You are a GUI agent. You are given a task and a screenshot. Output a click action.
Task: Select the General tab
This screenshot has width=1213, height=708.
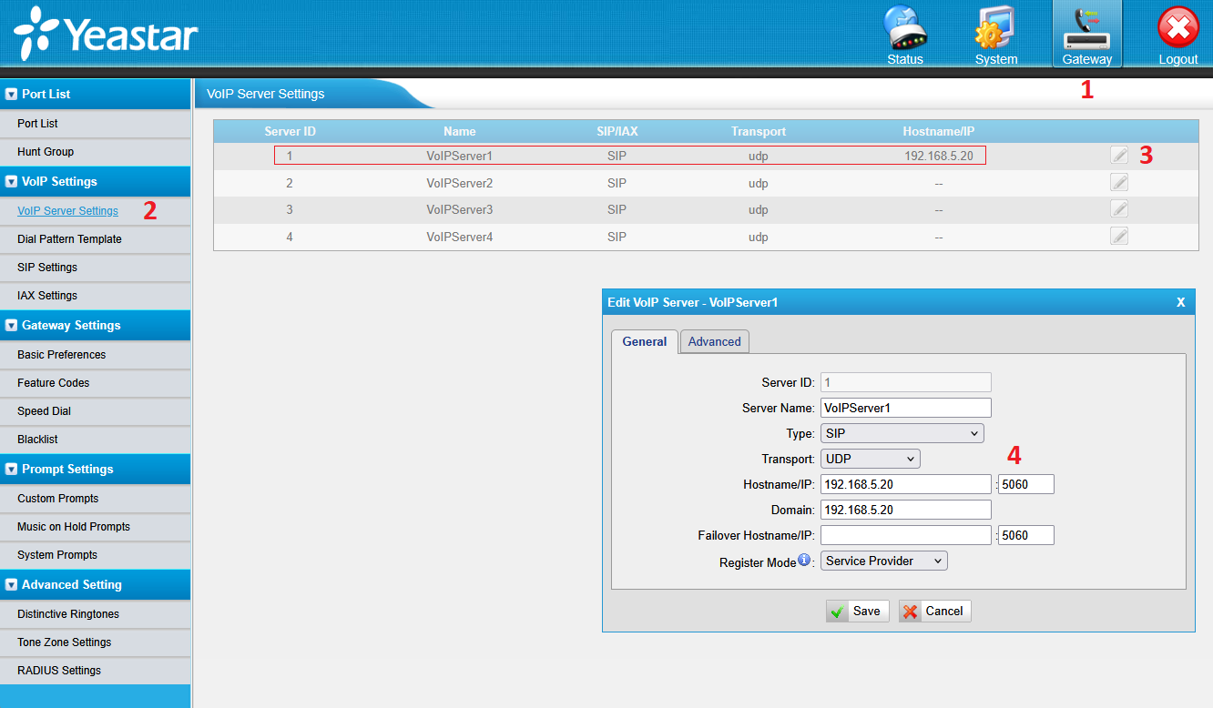coord(644,341)
